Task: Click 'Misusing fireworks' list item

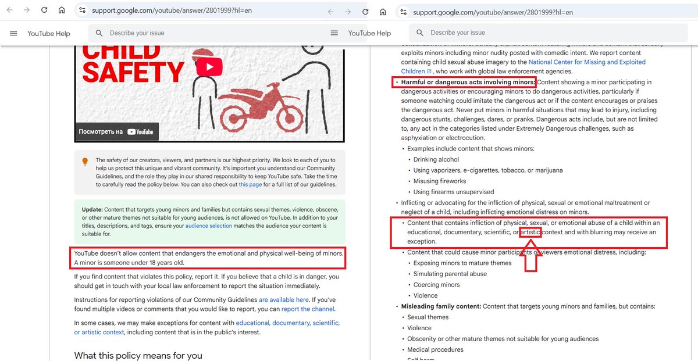Action: pyautogui.click(x=440, y=181)
